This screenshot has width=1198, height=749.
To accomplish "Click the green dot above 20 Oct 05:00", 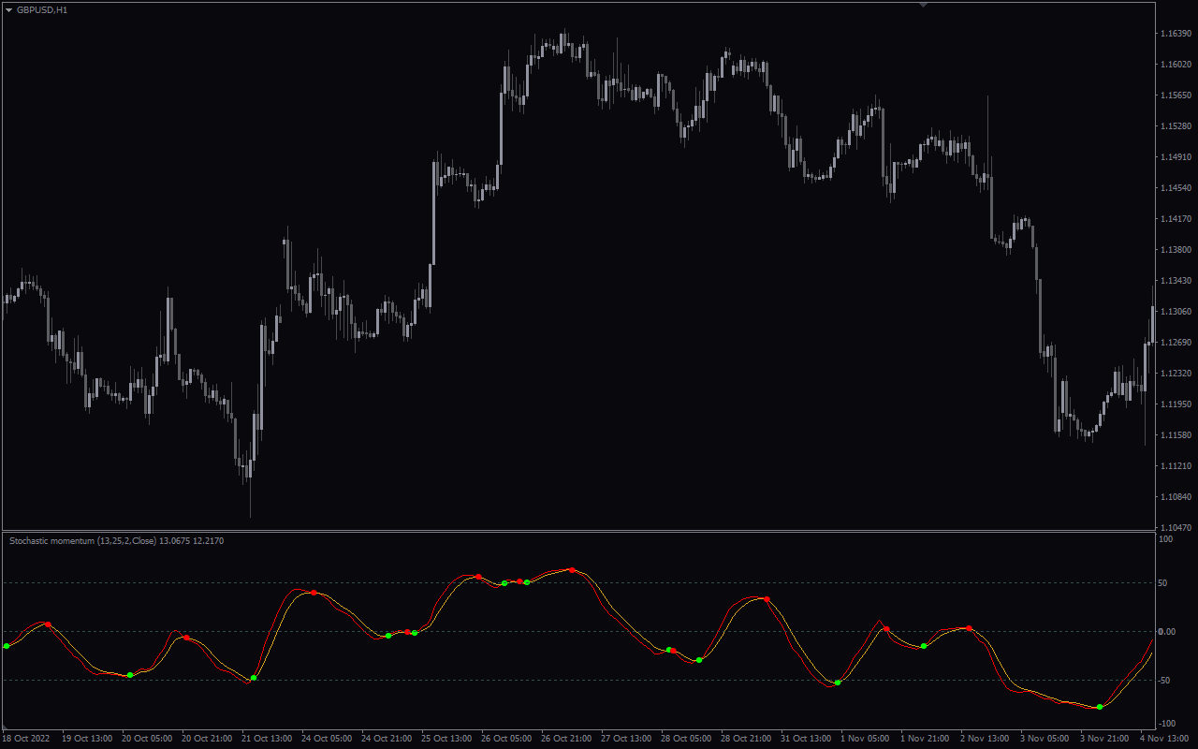I will (x=130, y=675).
